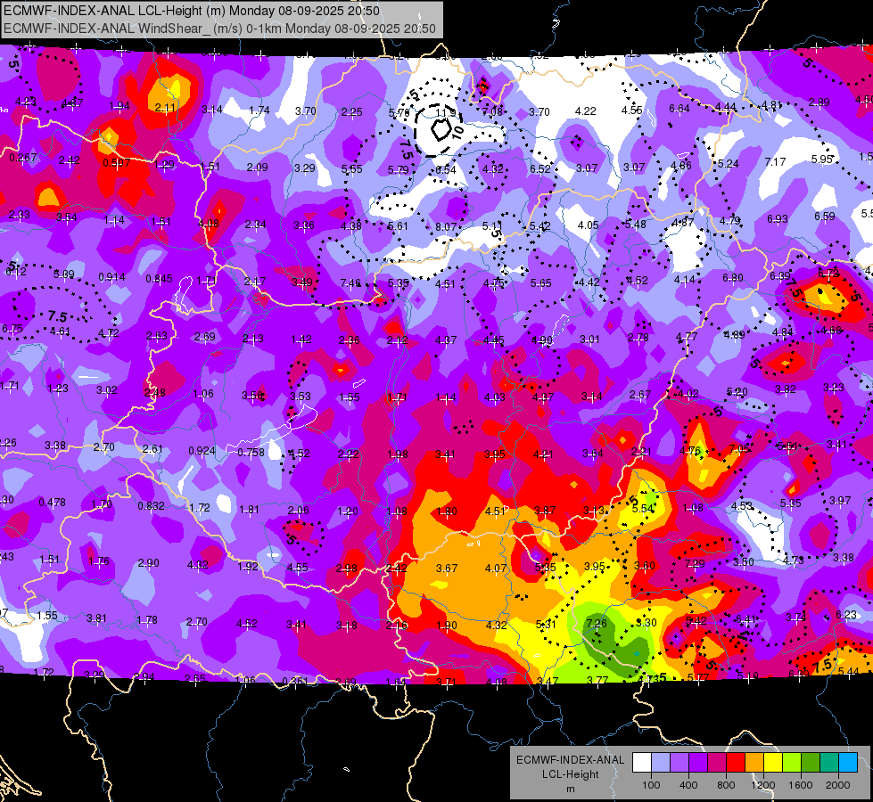Click the wind shear value 6.93
The width and height of the screenshot is (873, 802).
coord(778,218)
